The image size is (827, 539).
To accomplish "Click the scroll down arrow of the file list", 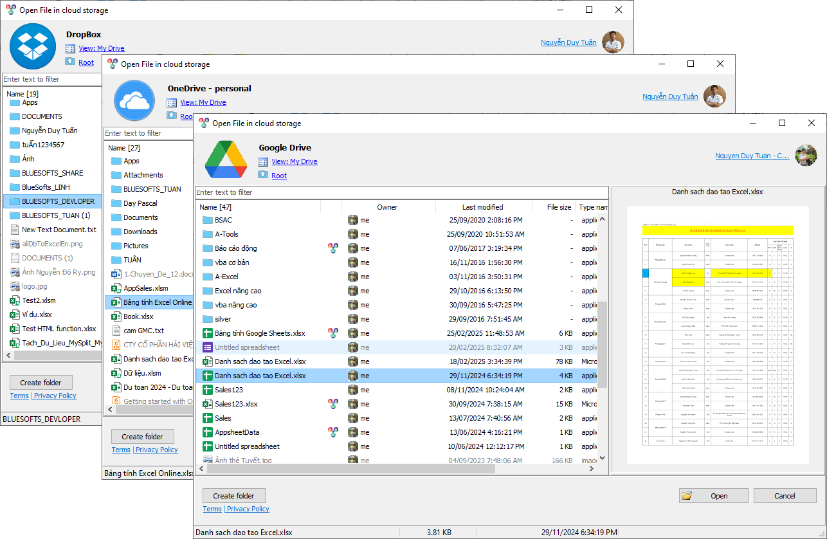I will click(603, 459).
